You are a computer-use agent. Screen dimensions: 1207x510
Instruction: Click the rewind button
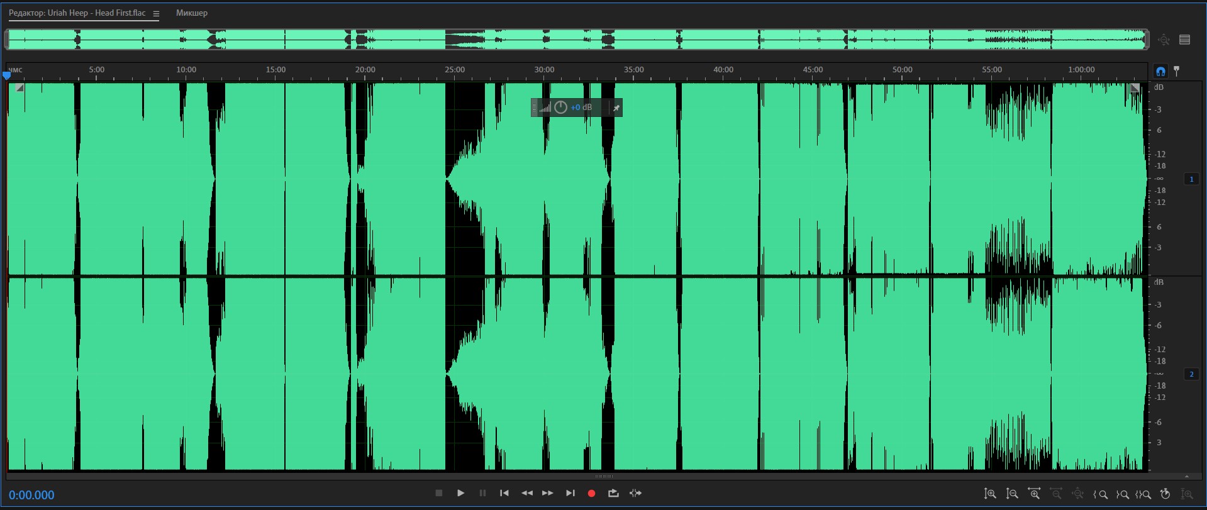point(527,493)
